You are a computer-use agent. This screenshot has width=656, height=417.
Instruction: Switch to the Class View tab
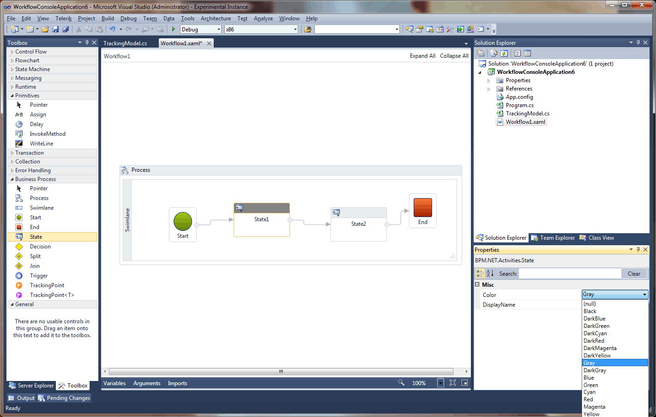(597, 238)
